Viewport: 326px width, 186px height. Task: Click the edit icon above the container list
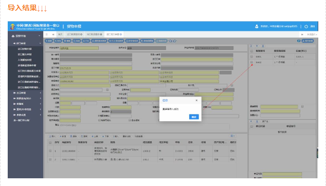(x=251, y=46)
